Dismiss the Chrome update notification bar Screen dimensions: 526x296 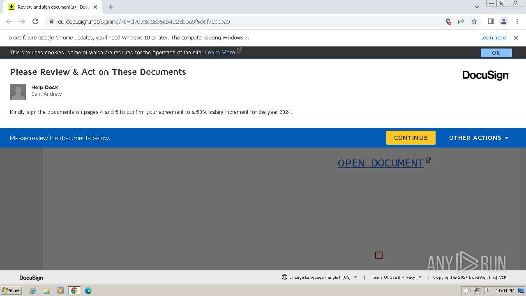click(x=516, y=37)
